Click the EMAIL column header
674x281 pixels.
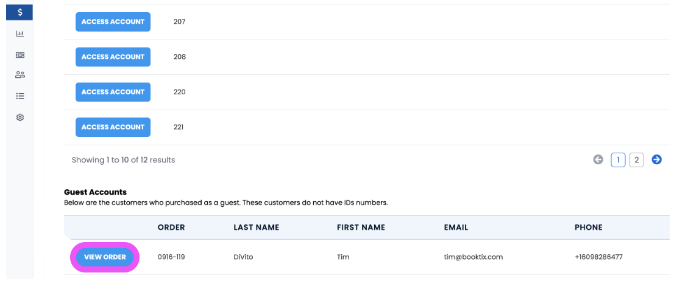pos(456,227)
